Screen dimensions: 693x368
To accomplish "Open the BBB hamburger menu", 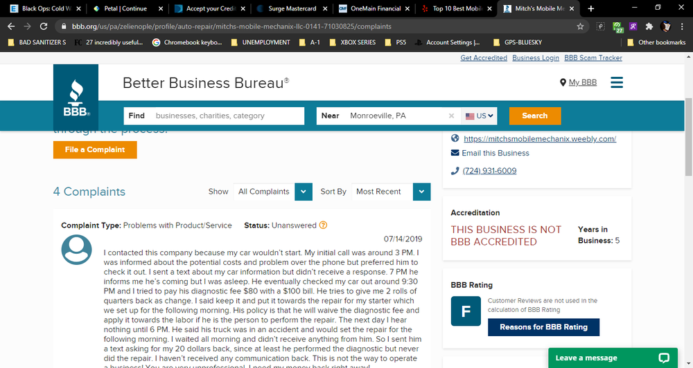I will pyautogui.click(x=617, y=82).
